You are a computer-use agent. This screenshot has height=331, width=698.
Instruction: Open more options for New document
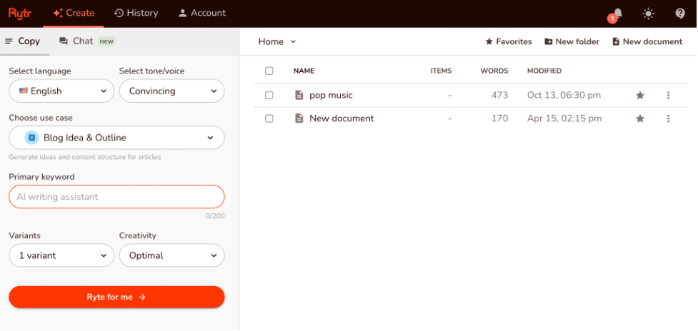[x=668, y=118]
